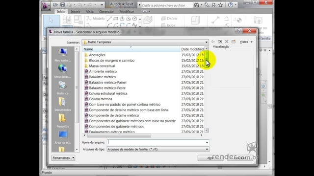Switch to the Modificar ribbon tab

click(x=127, y=12)
